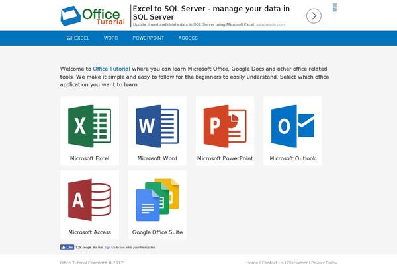The height and width of the screenshot is (264, 397).
Task: Open the EXCEL menu item
Action: coord(78,38)
